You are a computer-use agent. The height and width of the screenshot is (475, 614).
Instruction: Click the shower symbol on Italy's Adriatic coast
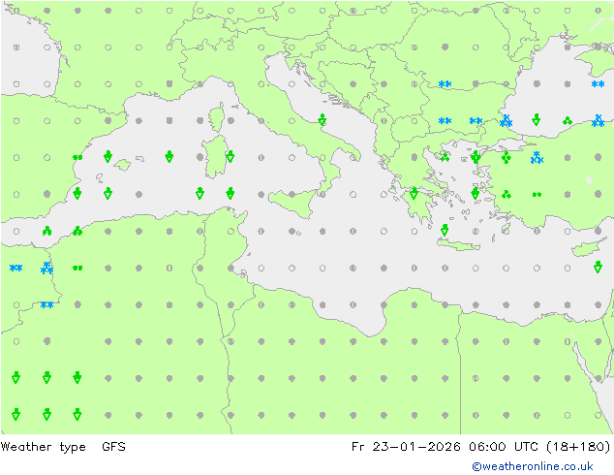(x=322, y=120)
